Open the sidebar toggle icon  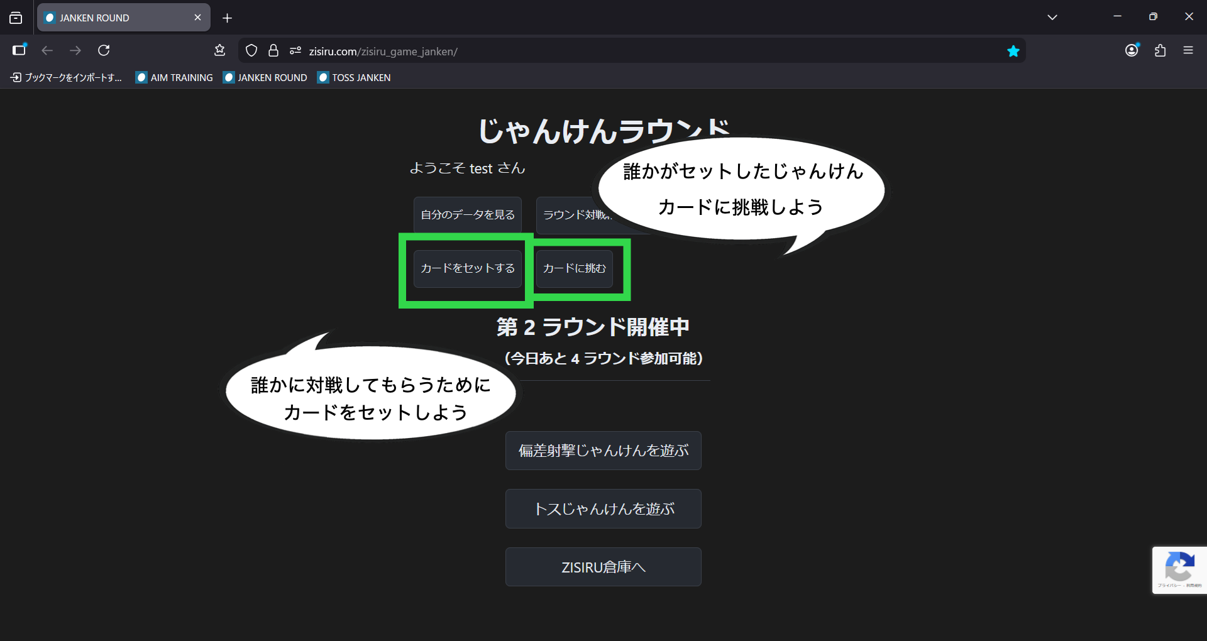(19, 50)
